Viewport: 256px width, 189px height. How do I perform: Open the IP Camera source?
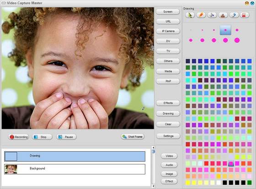168,31
